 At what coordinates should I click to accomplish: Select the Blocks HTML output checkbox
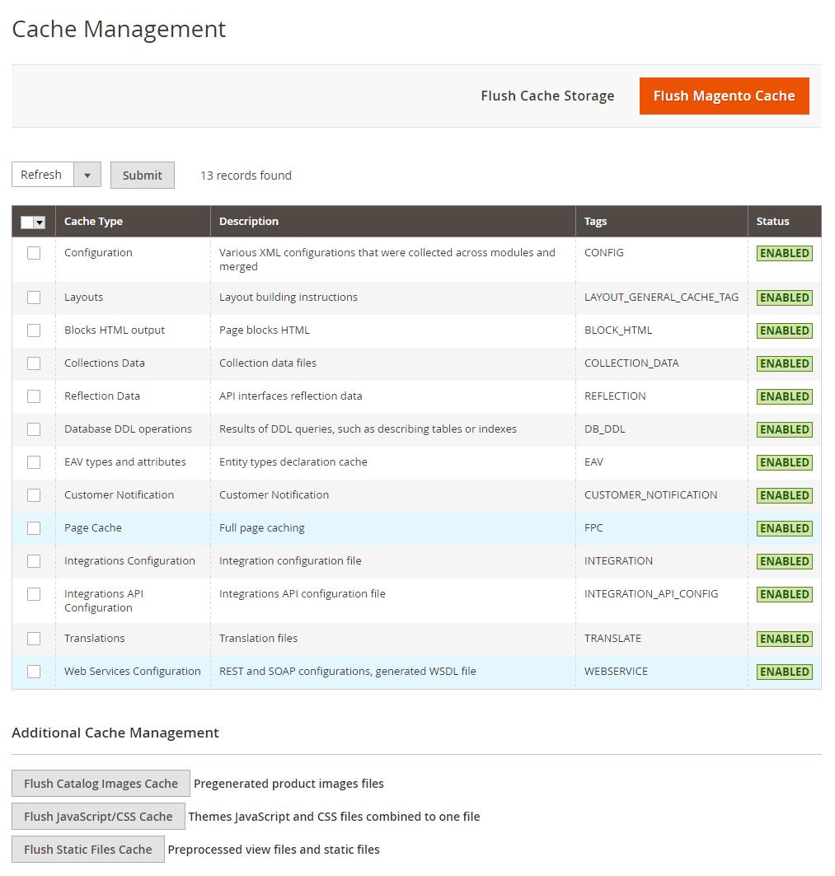point(34,330)
